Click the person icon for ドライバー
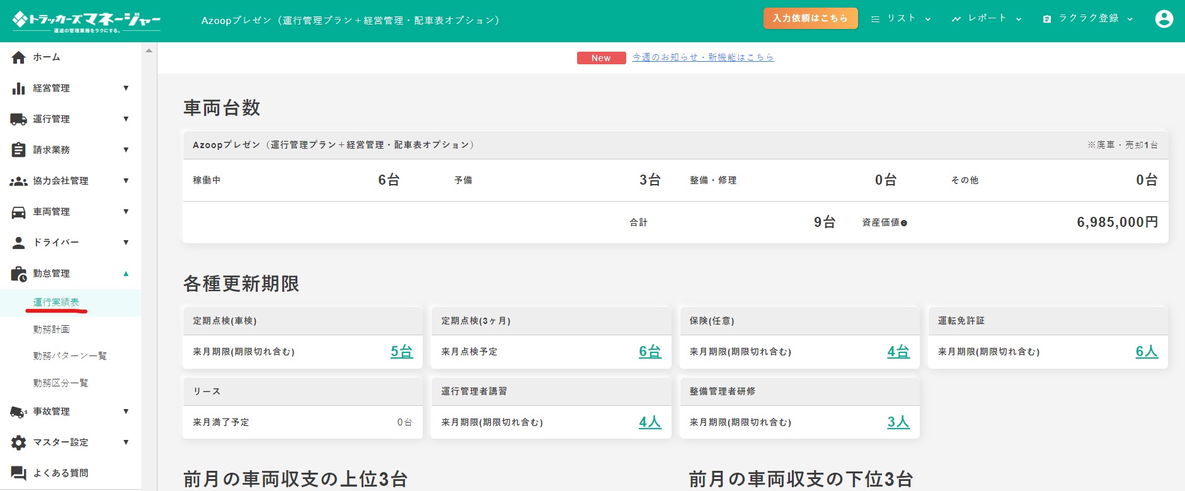 click(19, 243)
